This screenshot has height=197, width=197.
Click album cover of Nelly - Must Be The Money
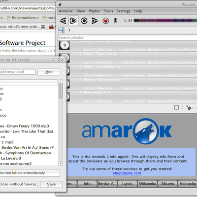click(65, 45)
